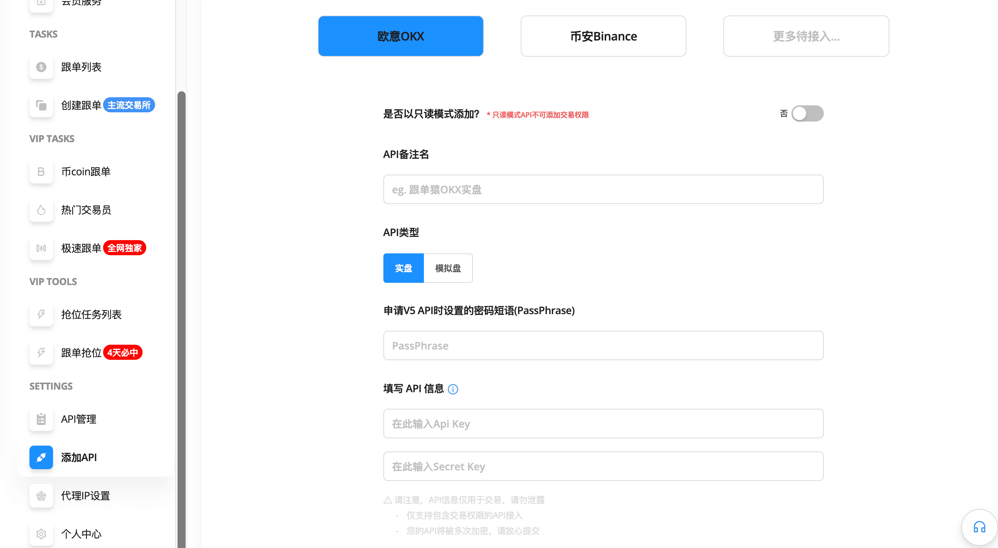Click the candlestick icon beside 极速跟单
Image resolution: width=998 pixels, height=548 pixels.
tap(41, 248)
